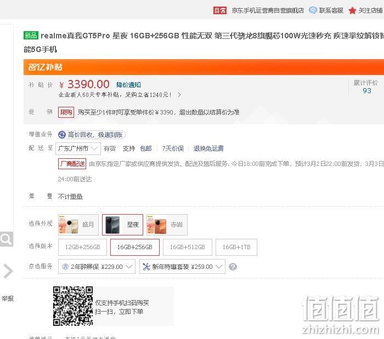This screenshot has height=339, width=384.
Task: Click the 企业新人60天专享补贴 text
Action: pyautogui.click(x=115, y=95)
